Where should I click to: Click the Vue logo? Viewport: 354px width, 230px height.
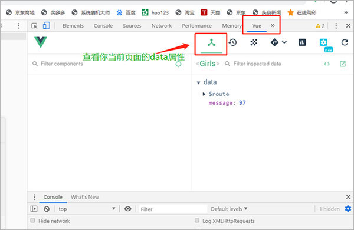click(41, 42)
